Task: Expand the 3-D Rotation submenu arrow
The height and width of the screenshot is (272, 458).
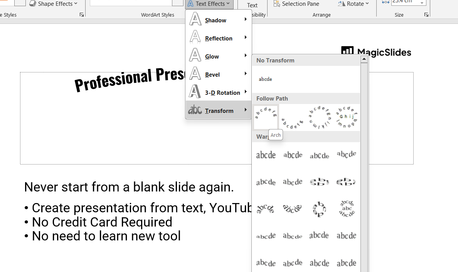Action: [246, 92]
